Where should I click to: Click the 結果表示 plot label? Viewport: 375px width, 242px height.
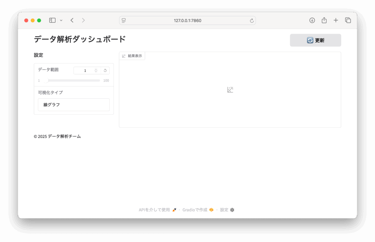(x=132, y=56)
